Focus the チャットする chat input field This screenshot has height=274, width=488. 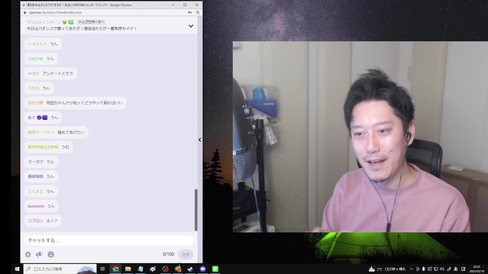tap(109, 241)
